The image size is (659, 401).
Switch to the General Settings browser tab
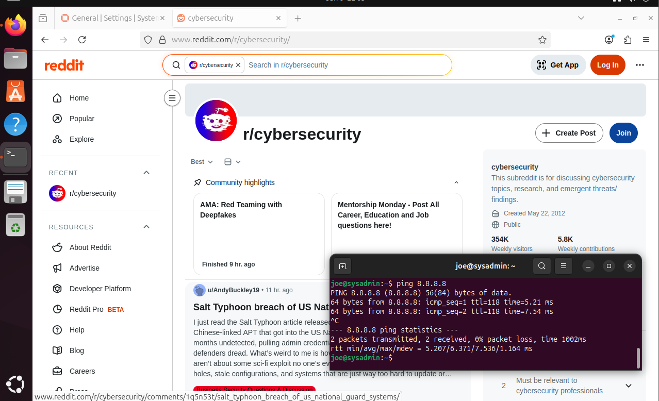tap(113, 18)
